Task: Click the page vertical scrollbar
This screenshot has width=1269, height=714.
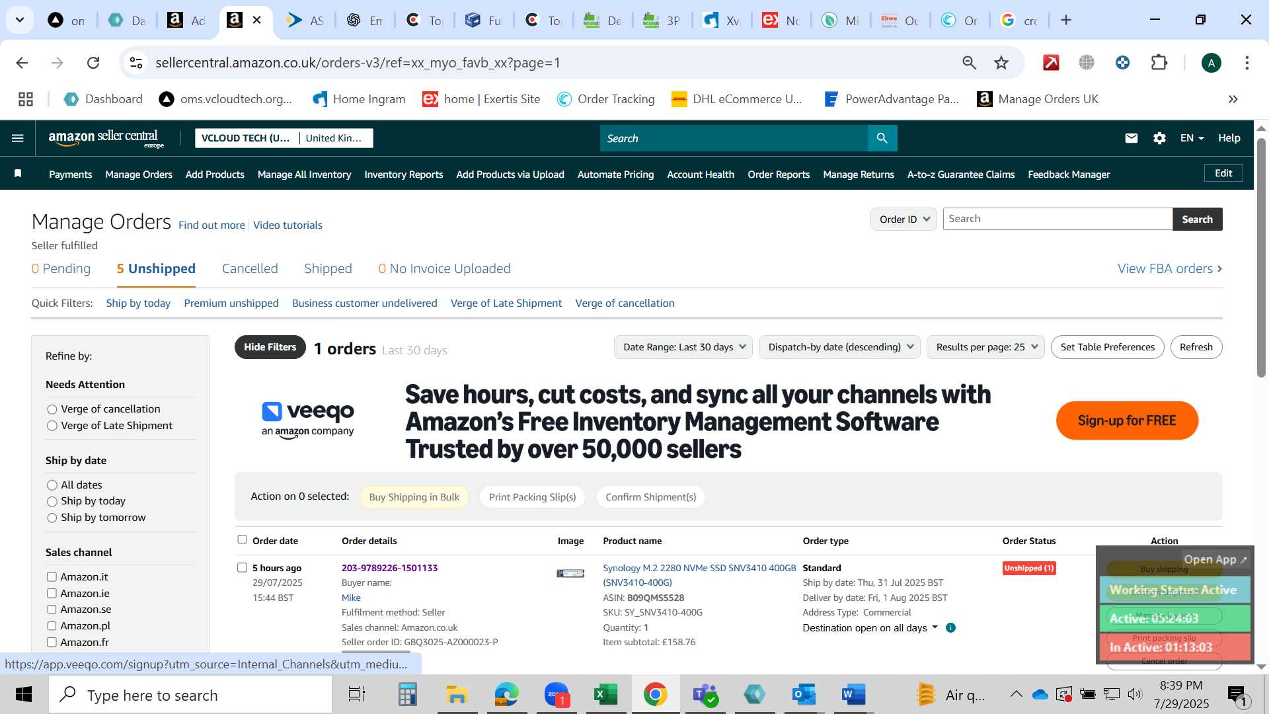Action: (1261, 258)
